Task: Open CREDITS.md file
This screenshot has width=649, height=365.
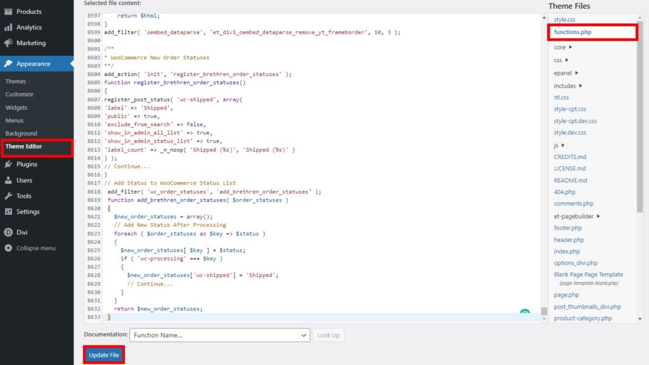Action: pos(570,157)
